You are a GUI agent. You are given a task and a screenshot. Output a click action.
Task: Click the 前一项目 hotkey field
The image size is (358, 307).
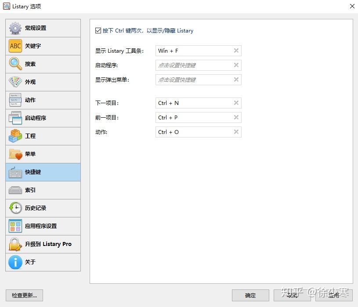pos(199,117)
